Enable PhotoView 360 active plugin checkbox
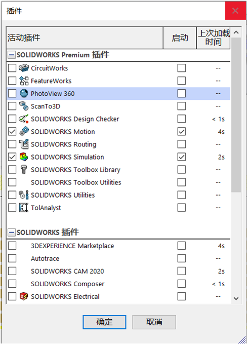247x344 pixels. pos(12,93)
